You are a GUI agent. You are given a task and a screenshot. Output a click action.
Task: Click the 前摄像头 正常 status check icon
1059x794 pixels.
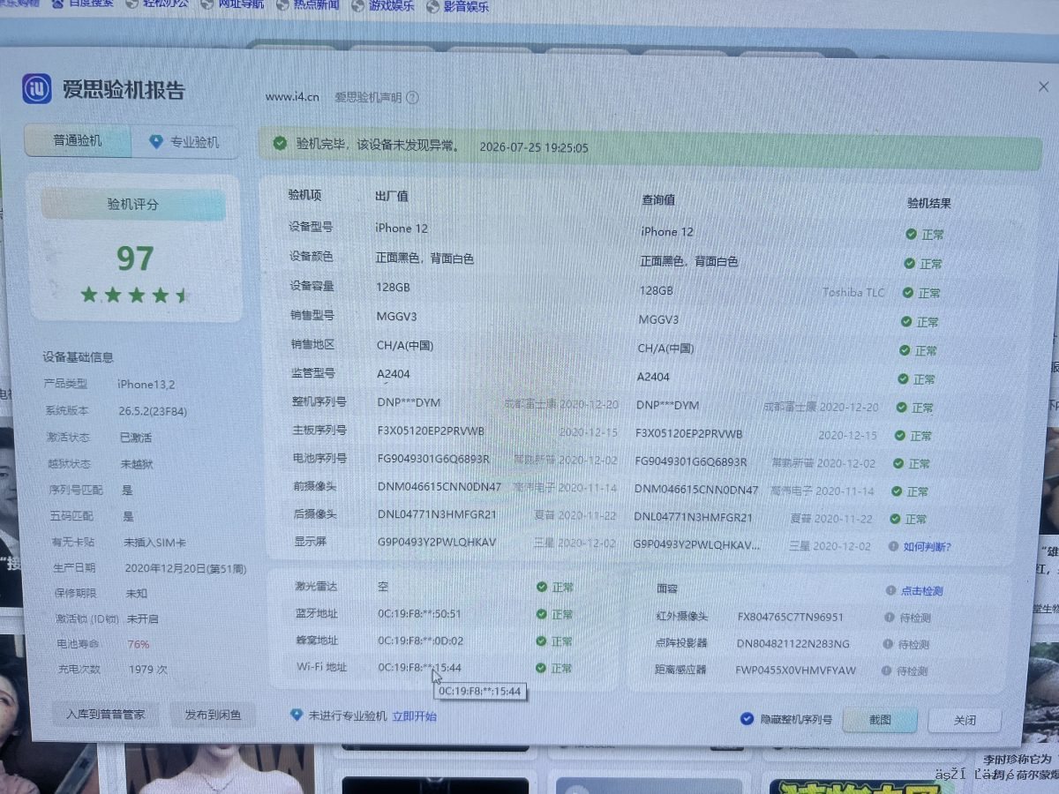click(x=896, y=491)
